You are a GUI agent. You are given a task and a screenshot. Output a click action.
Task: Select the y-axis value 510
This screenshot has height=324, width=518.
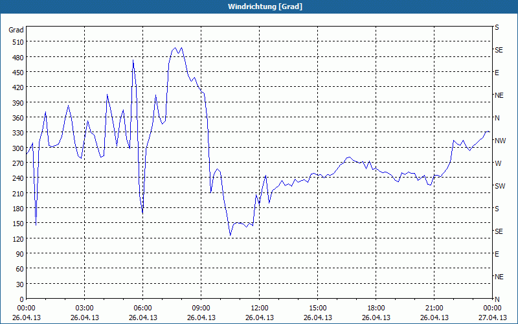(x=18, y=42)
